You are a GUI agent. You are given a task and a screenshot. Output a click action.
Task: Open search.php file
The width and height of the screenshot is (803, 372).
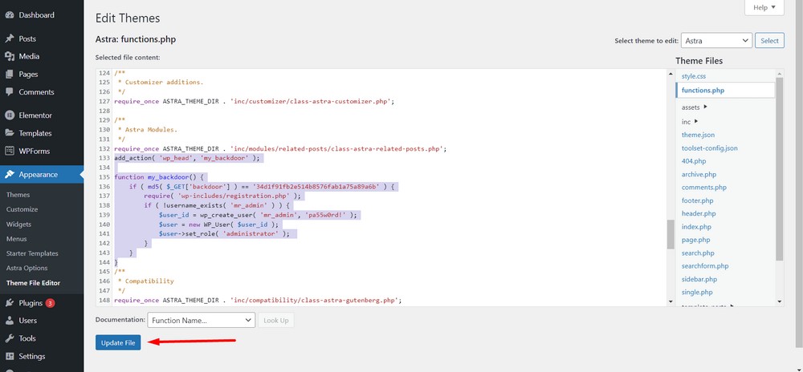tap(698, 253)
